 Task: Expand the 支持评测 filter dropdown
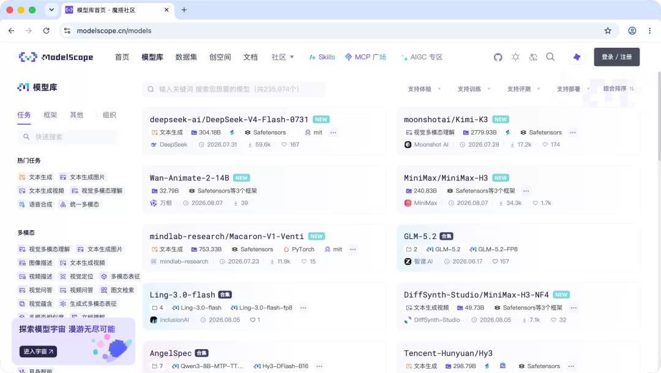523,89
